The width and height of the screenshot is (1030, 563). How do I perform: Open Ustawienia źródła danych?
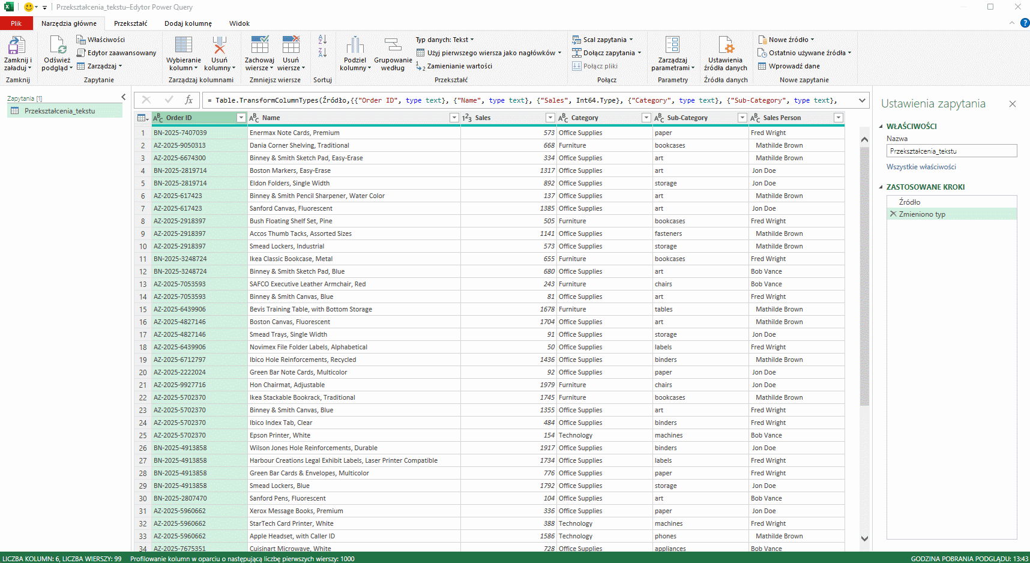tap(726, 53)
